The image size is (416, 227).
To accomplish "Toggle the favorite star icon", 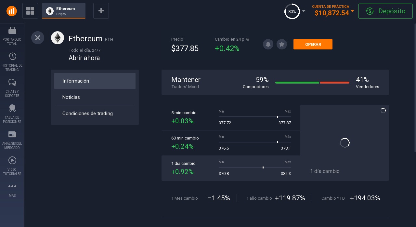I will [282, 44].
